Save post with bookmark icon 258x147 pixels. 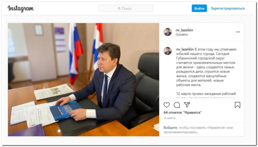point(237,105)
